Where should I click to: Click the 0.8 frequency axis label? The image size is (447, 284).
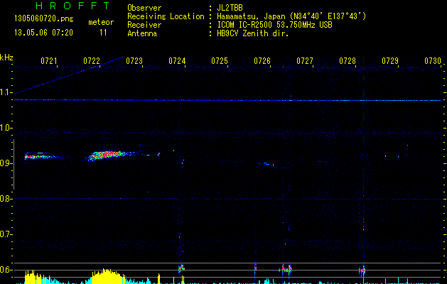(x=6, y=199)
